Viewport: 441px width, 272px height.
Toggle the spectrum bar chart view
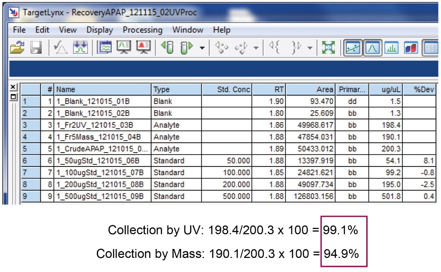[391, 47]
